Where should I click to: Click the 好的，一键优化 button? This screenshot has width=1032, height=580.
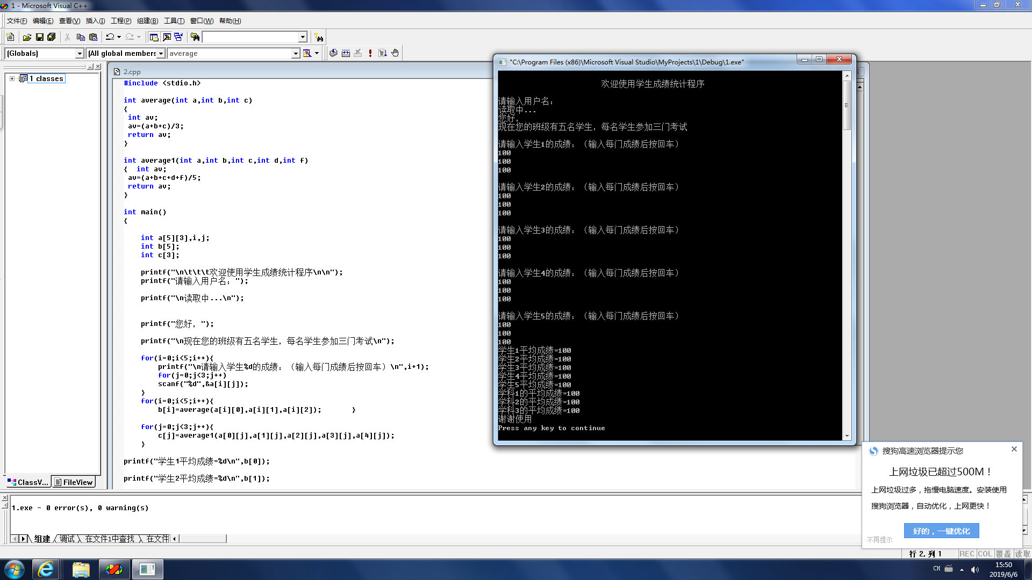coord(941,531)
